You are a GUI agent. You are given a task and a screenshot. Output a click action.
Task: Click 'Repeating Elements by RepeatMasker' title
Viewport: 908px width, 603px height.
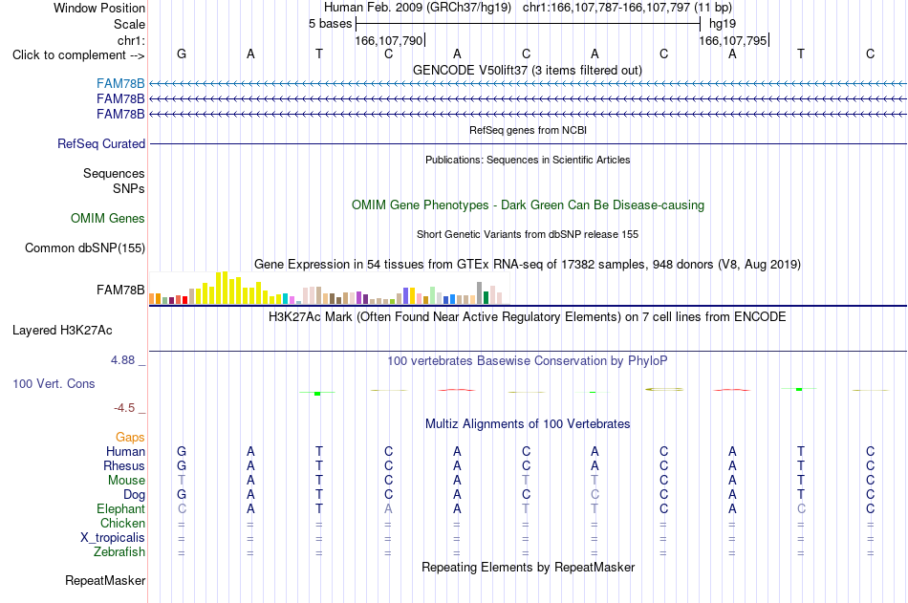pos(529,567)
